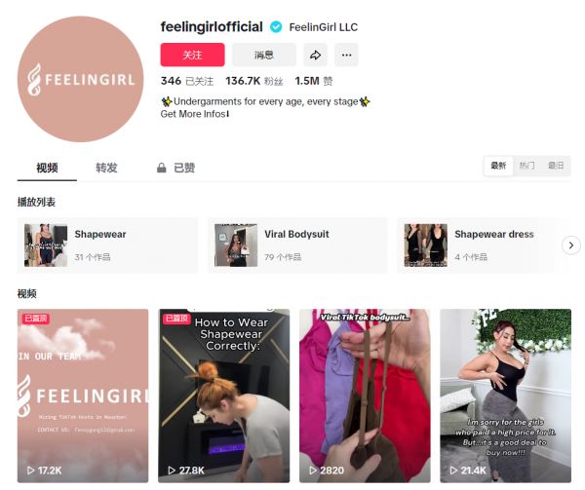
Task: Click the 消息 message button
Action: 264,56
